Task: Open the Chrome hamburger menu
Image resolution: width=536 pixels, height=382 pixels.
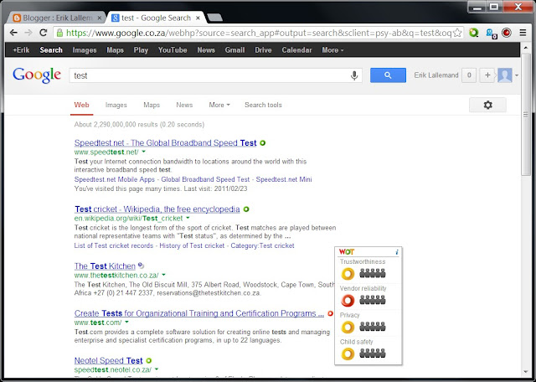Action: [x=523, y=33]
